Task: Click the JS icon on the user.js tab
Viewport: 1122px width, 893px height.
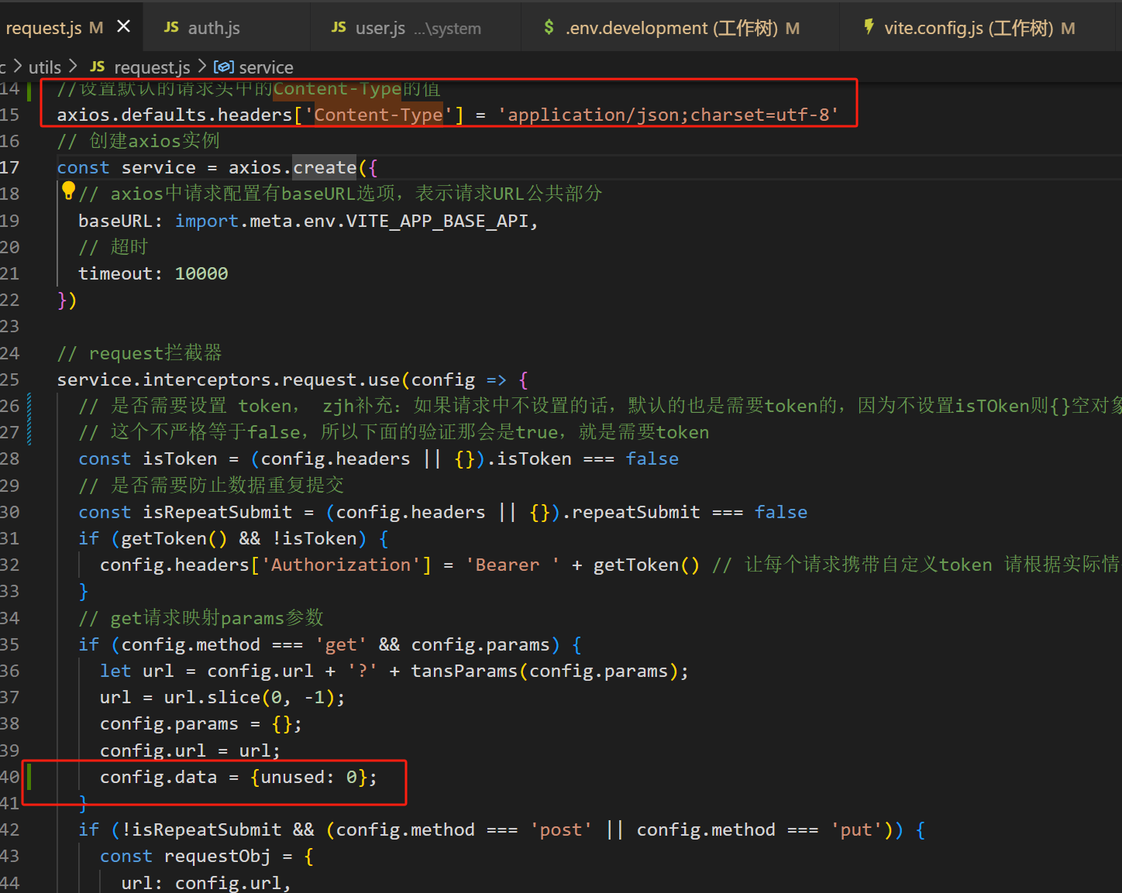Action: pyautogui.click(x=339, y=27)
